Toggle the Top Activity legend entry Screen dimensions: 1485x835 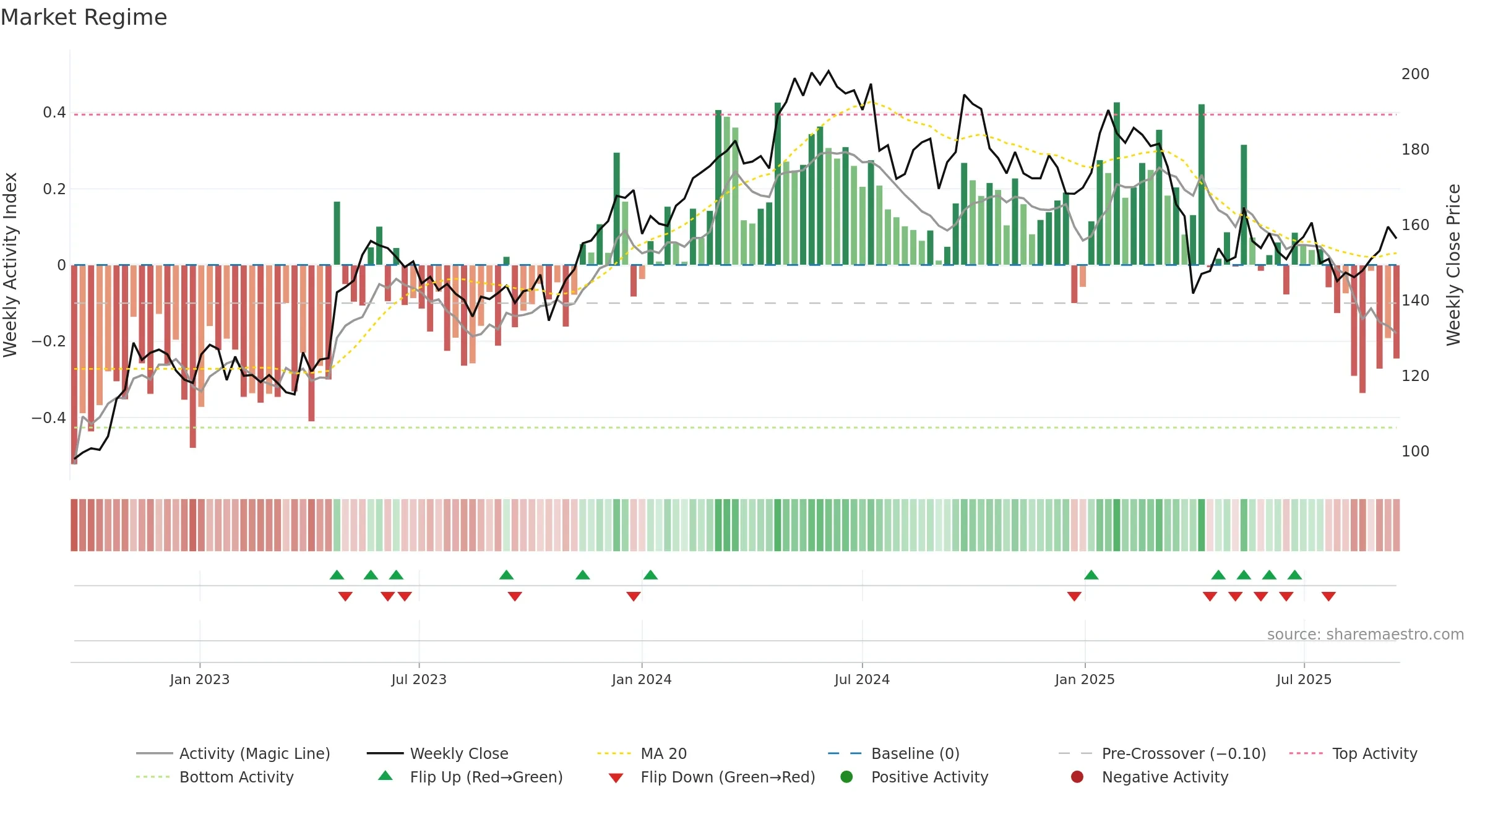[1353, 753]
